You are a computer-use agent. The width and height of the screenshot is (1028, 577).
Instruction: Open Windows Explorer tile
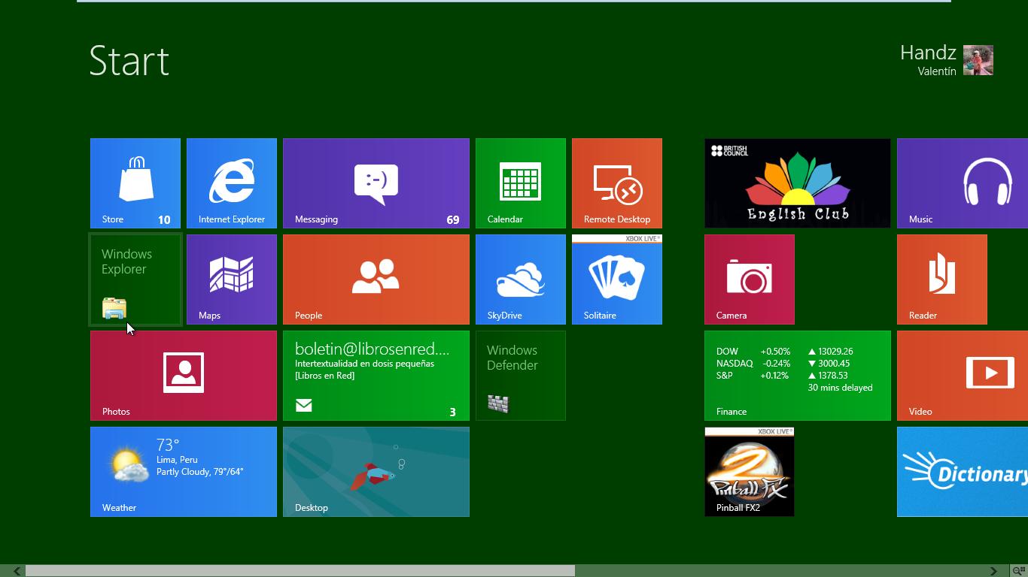click(135, 279)
